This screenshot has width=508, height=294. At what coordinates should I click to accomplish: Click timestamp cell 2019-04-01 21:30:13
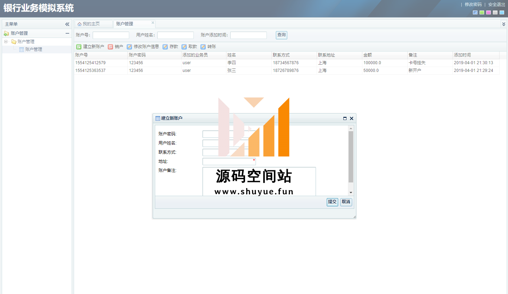tap(476, 63)
